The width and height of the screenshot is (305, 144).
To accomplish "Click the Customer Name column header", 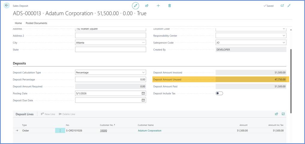I will (x=146, y=125).
